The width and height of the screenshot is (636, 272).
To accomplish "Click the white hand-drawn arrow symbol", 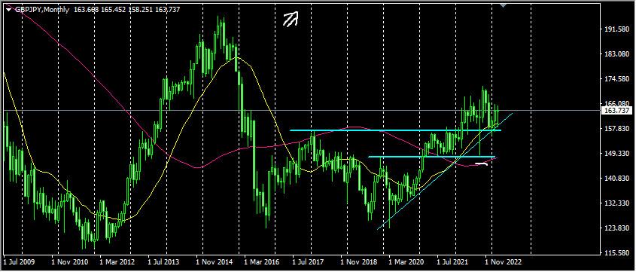I will point(291,19).
